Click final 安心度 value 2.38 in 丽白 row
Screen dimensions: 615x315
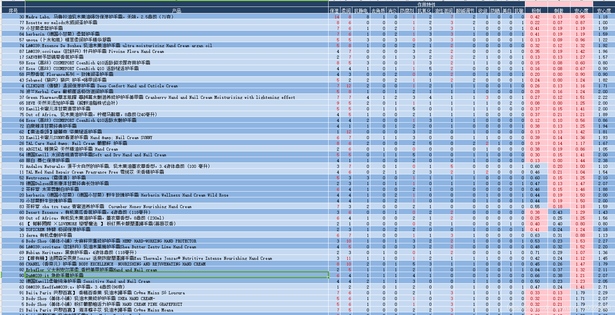click(x=604, y=161)
